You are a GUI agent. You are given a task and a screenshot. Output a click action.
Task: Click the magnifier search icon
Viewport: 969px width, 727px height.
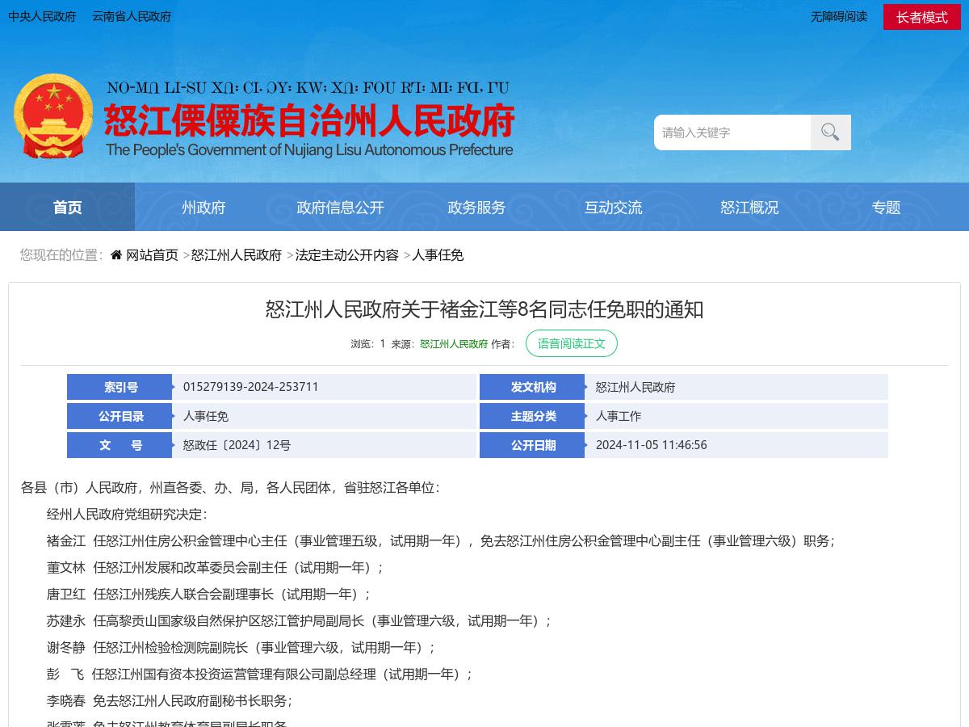[830, 132]
